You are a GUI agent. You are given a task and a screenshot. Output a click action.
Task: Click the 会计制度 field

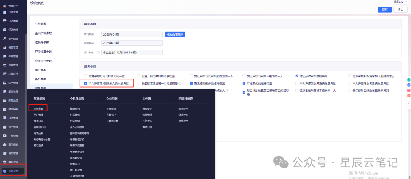click(132, 52)
